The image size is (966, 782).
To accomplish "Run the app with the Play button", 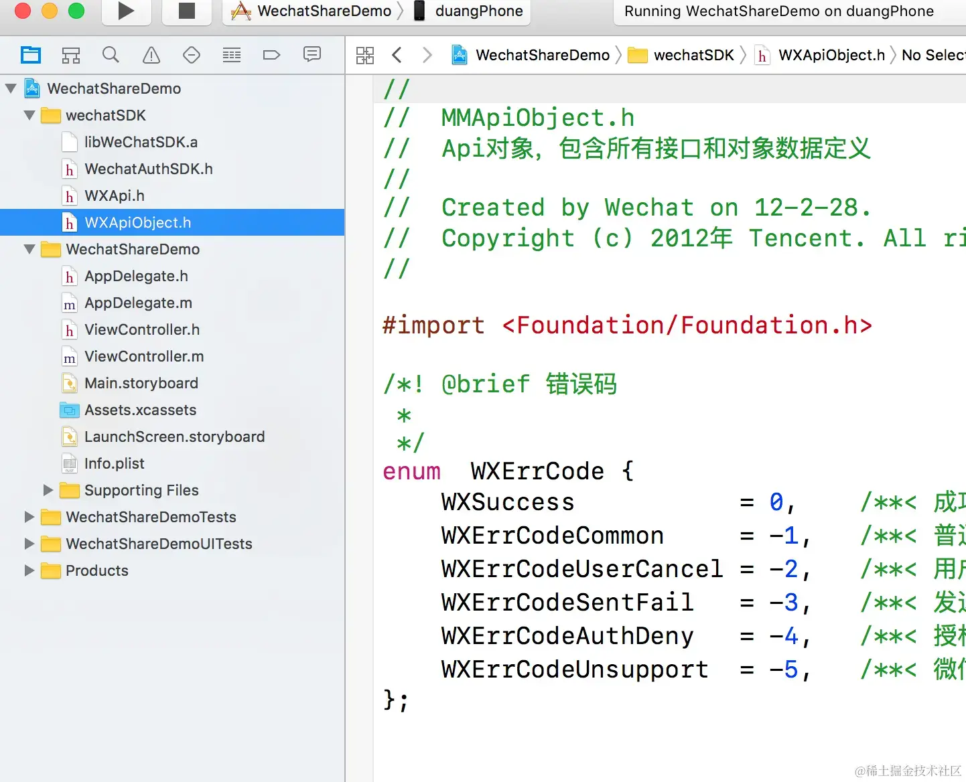I will 126,11.
